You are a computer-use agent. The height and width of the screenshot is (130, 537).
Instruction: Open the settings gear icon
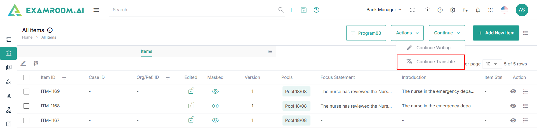pos(453,10)
